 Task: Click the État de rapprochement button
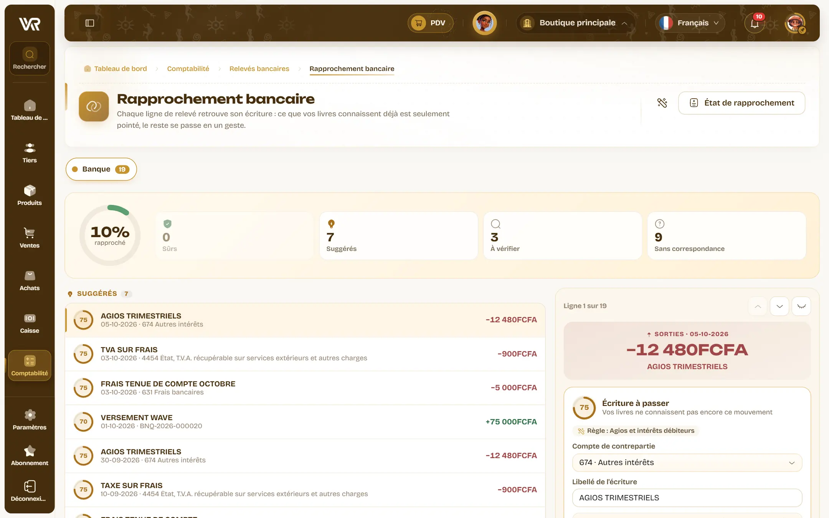(741, 103)
